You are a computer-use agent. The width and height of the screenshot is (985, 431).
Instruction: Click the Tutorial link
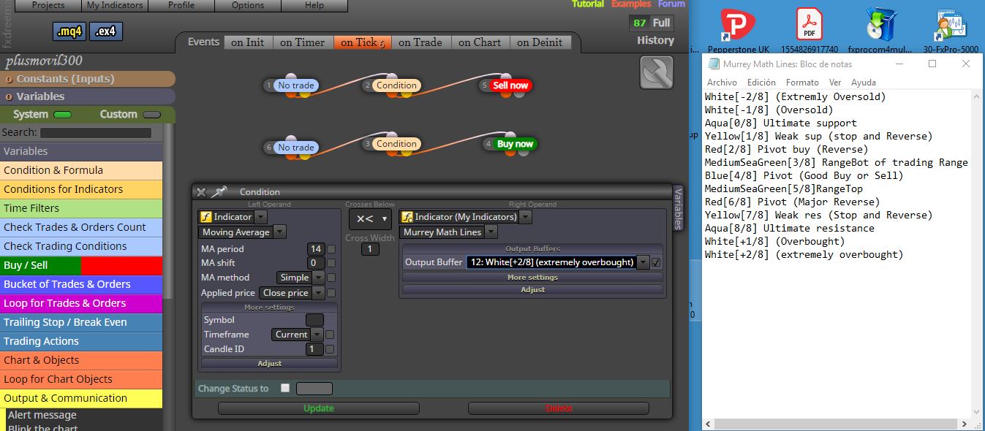(588, 4)
